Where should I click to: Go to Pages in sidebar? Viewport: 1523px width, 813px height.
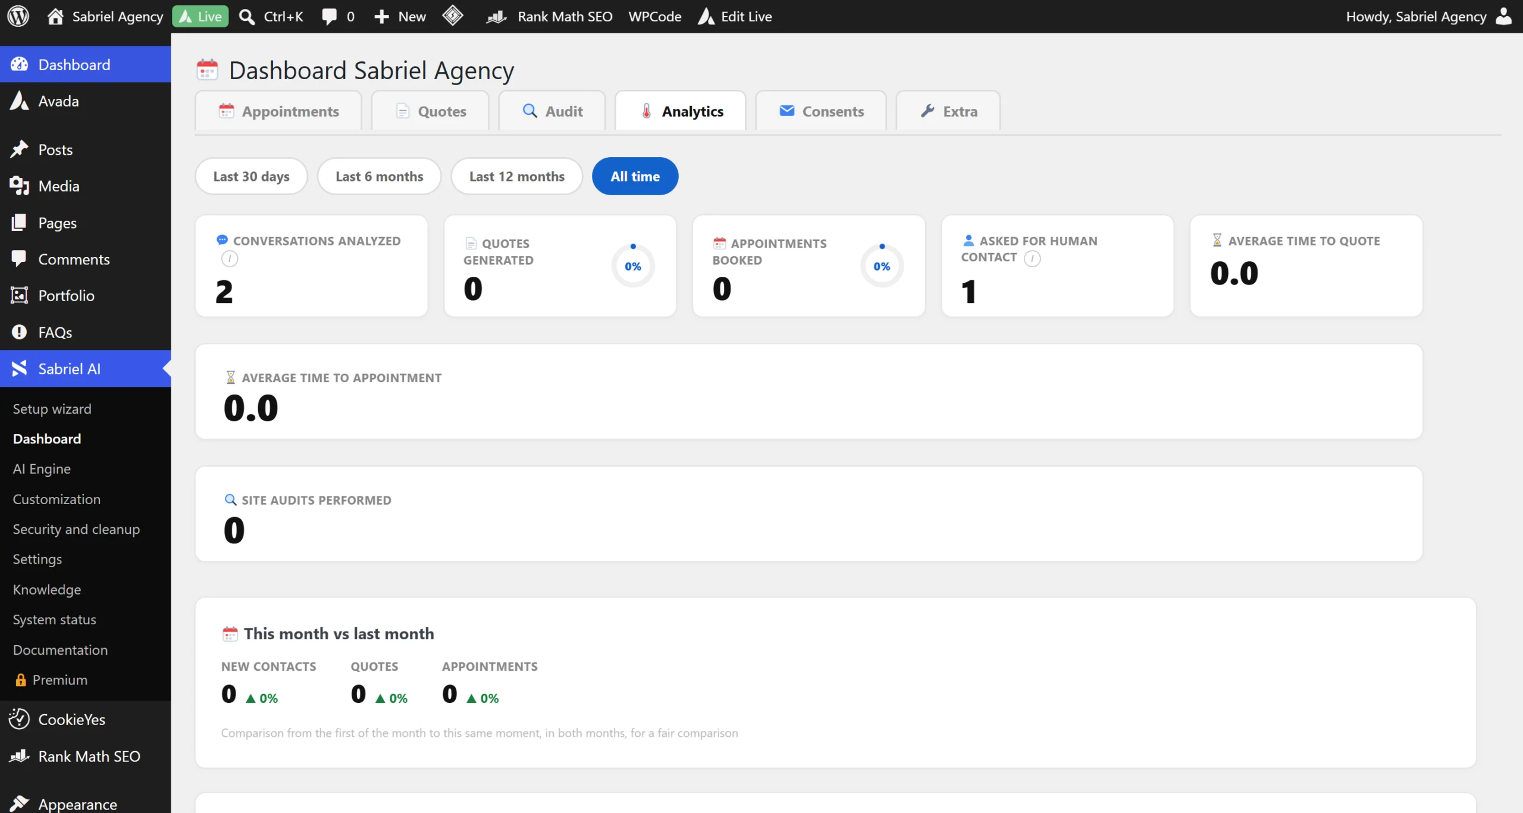[85, 223]
